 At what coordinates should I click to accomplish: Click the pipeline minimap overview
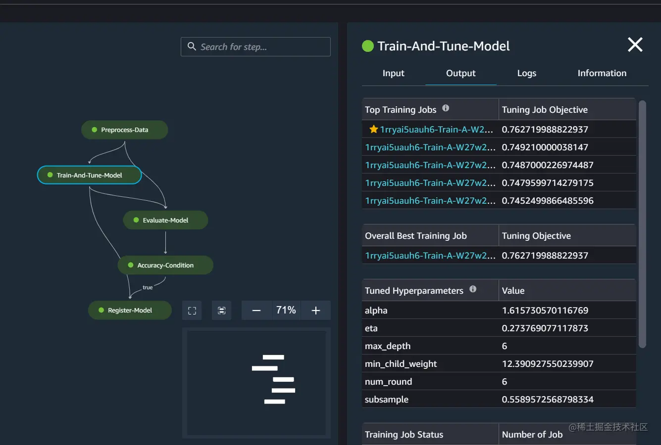pyautogui.click(x=256, y=383)
